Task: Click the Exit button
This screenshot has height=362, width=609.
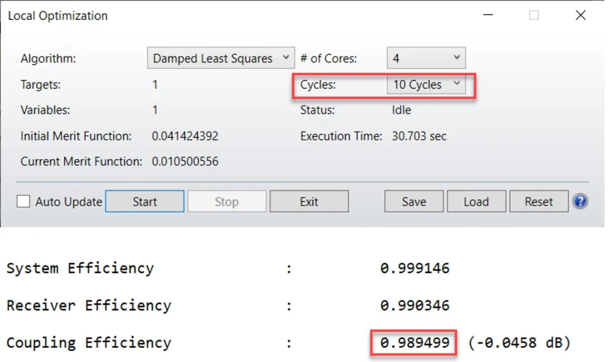Action: click(309, 201)
